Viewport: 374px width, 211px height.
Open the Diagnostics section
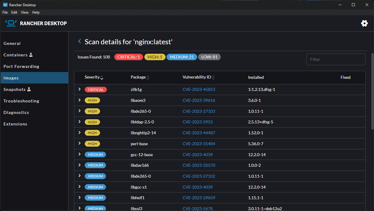[34, 112]
